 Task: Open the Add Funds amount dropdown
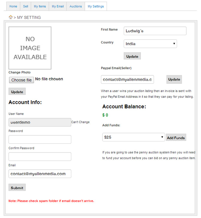pyautogui.click(x=134, y=137)
